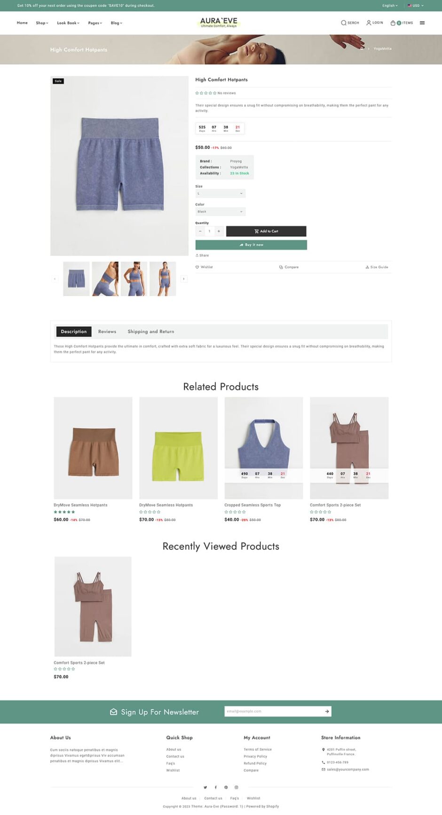Click the green Buy it now button

coord(251,245)
